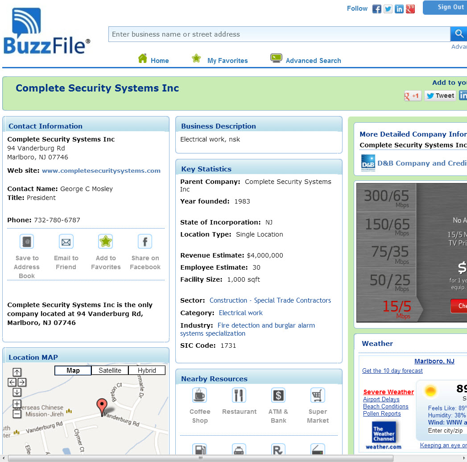Click the magnifier search button

pos(459,34)
